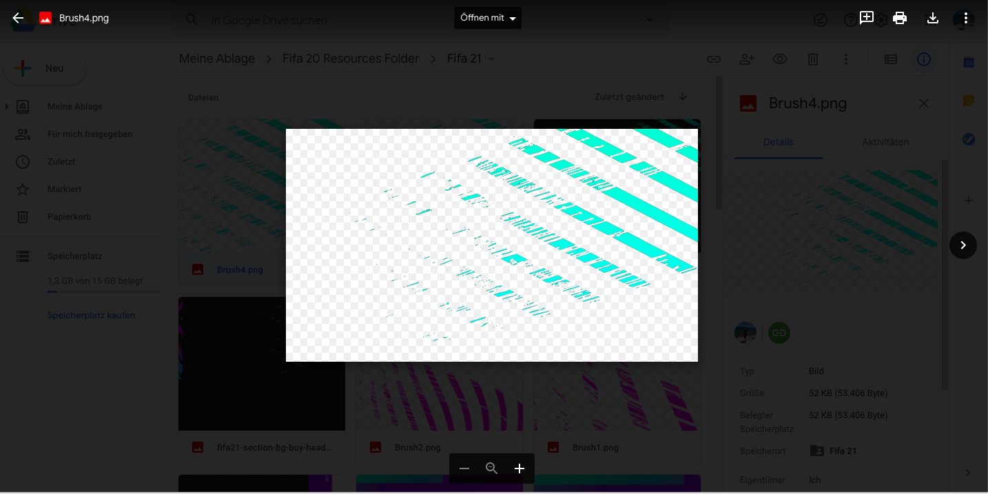
Task: Open 'Speicherplatz' in the sidebar
Action: coord(74,256)
